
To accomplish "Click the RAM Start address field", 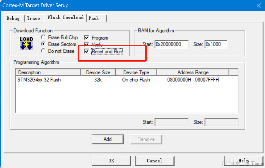I will click(x=172, y=44).
